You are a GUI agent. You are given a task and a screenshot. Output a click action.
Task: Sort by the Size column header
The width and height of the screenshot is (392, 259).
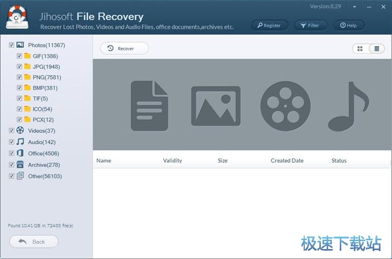[x=223, y=161]
